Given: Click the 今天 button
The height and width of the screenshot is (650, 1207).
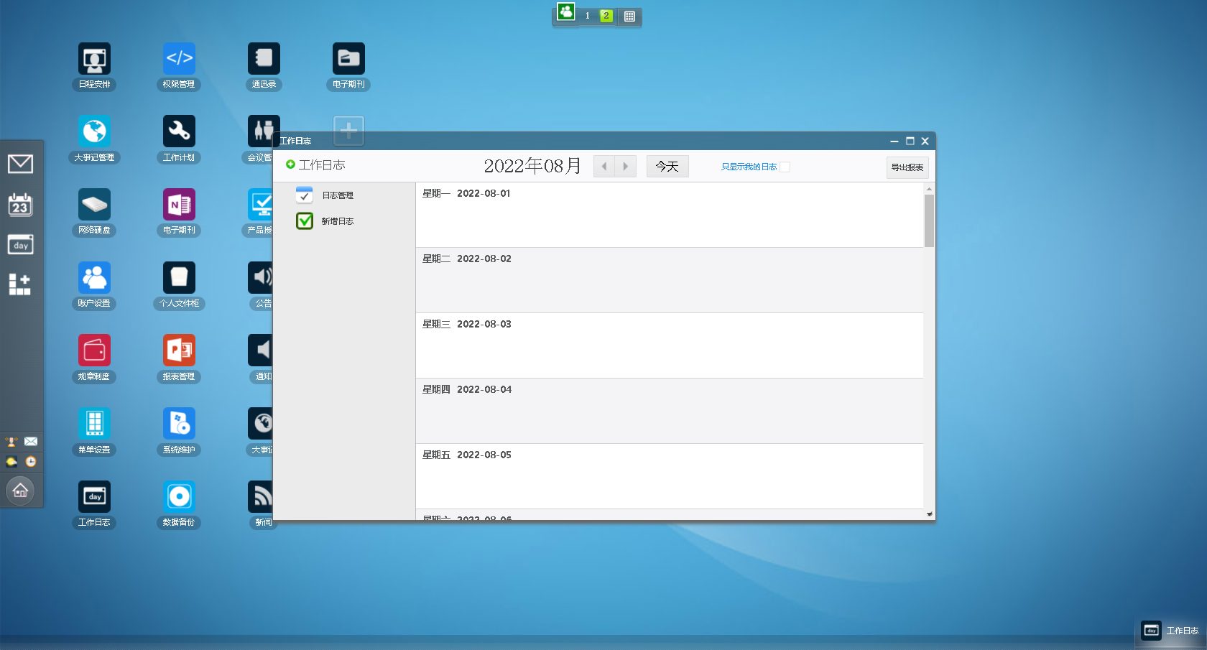Looking at the screenshot, I should pyautogui.click(x=667, y=167).
